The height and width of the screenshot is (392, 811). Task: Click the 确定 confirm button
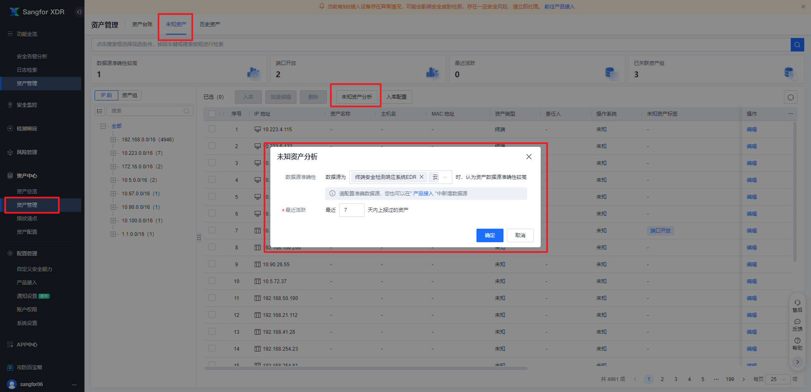point(490,235)
